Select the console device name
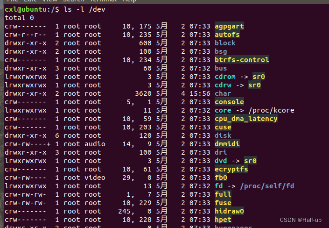Viewport: 329px width, 228px height. tap(229, 102)
